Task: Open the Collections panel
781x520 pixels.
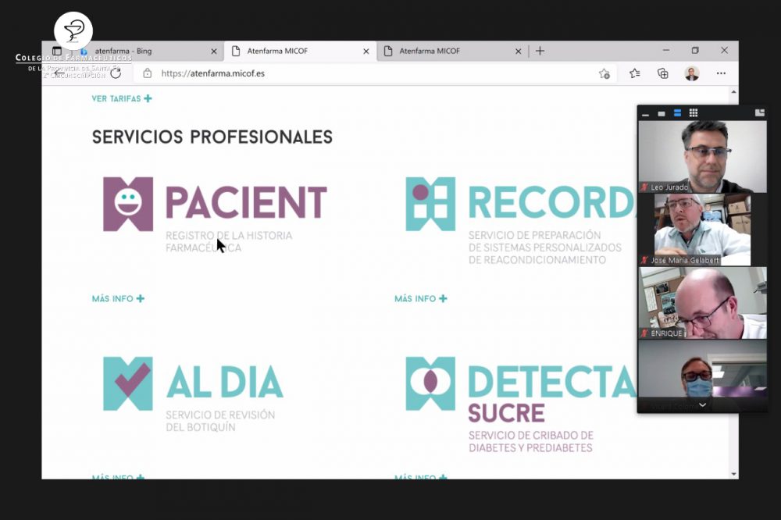Action: coord(663,73)
